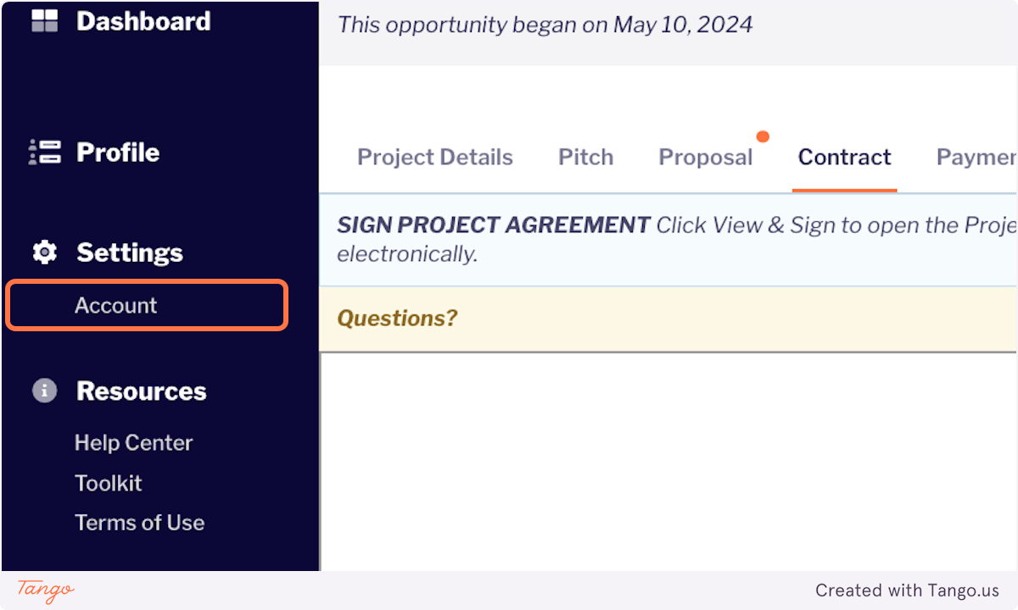Image resolution: width=1018 pixels, height=610 pixels.
Task: Expand the Questions? banner
Action: [397, 318]
